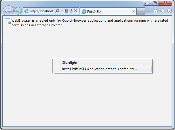Click the search magnifier in address bar
Viewport: 175px width, 130px height.
click(x=57, y=11)
